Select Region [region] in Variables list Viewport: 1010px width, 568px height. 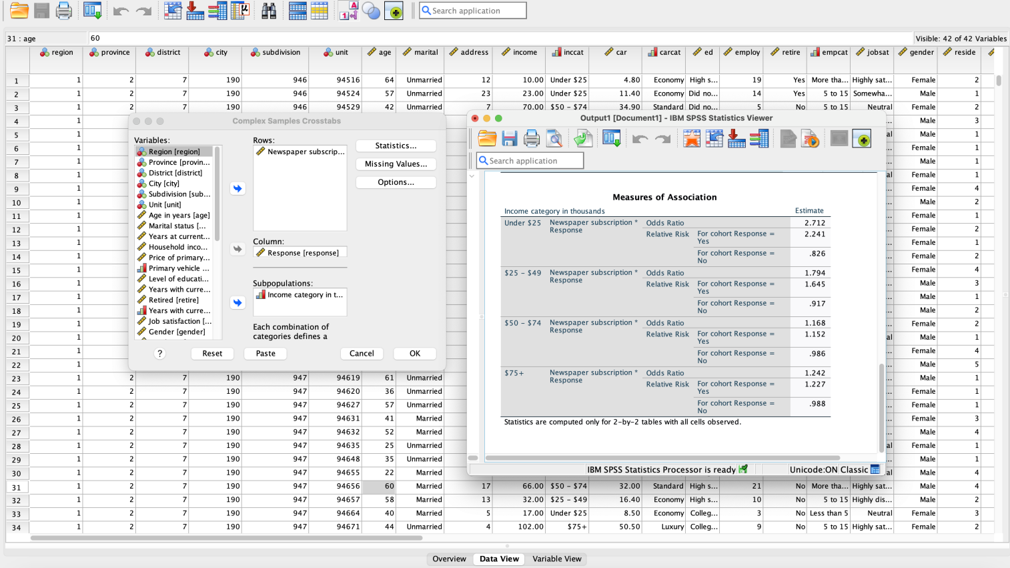[173, 152]
